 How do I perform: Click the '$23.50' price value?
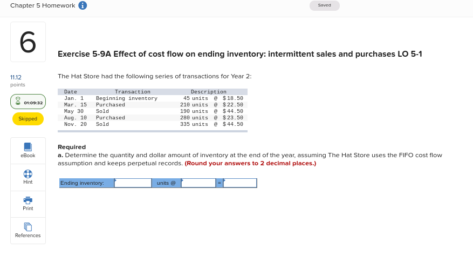pos(233,118)
